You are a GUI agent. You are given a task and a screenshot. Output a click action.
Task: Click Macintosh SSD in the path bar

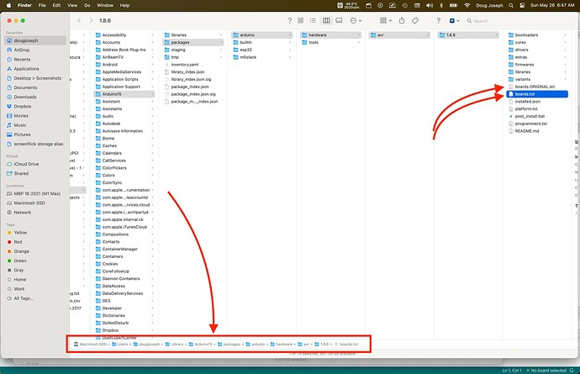(x=90, y=345)
